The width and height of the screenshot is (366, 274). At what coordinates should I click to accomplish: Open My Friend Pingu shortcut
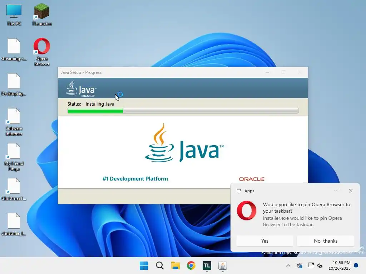tap(14, 157)
